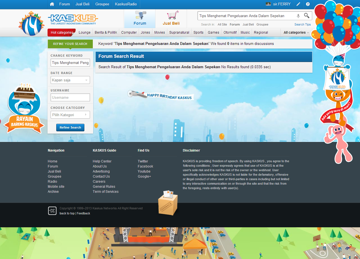This screenshot has width=360, height=259.
Task: Open Twitter link under Find Us
Action: tap(143, 161)
